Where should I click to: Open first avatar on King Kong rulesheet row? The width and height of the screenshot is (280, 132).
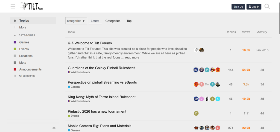[x=196, y=99]
